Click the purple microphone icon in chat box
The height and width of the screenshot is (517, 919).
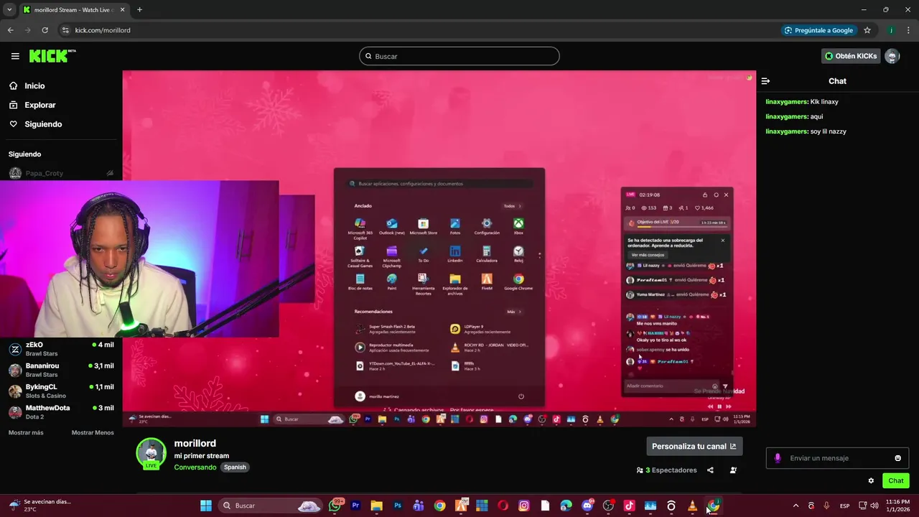(778, 458)
